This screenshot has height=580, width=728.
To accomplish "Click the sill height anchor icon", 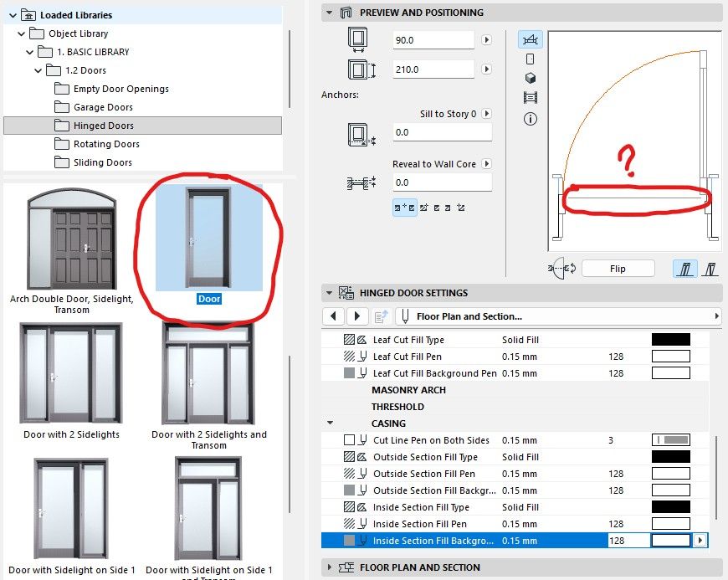I will pos(361,135).
